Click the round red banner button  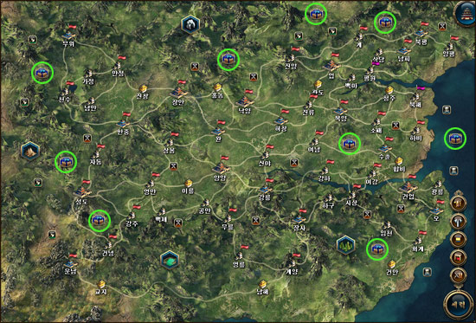tap(458, 258)
